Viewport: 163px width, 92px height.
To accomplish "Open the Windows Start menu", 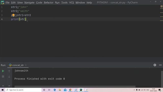I will 3,90.
